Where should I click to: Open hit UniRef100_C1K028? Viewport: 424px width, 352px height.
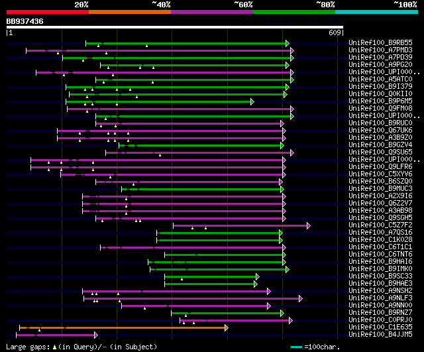click(380, 240)
